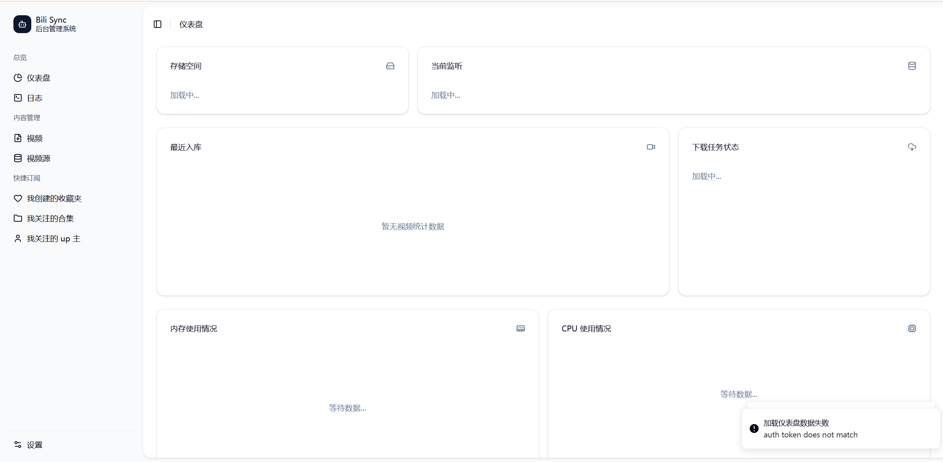This screenshot has width=943, height=462.
Task: Click the heart icon beside 我创建的收藏夹
Action: 18,199
